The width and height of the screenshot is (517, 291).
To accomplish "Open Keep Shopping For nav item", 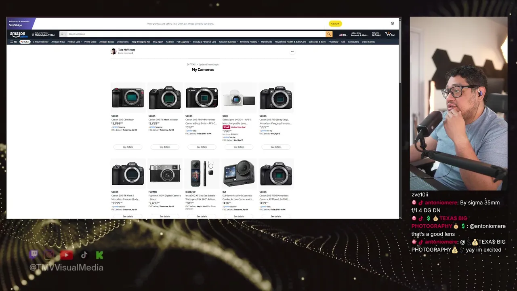I will (x=141, y=42).
